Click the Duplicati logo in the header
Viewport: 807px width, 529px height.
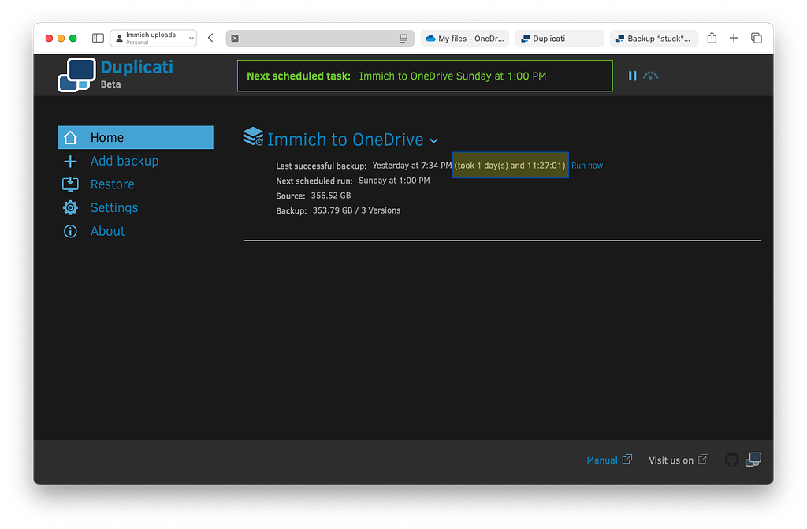76,73
